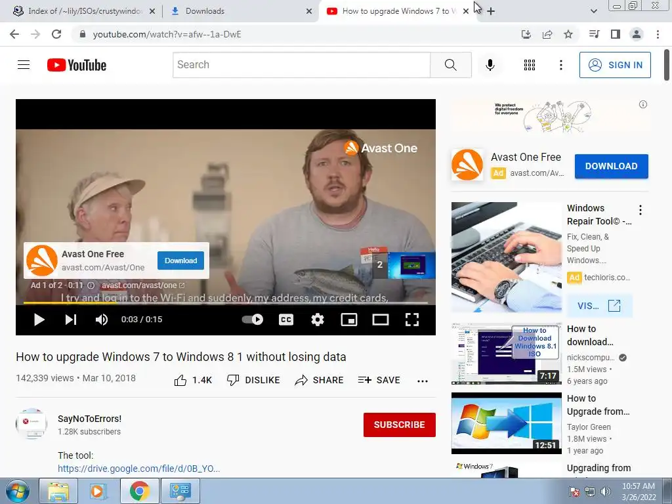Open player settings gear
This screenshot has height=504, width=672.
tap(317, 320)
